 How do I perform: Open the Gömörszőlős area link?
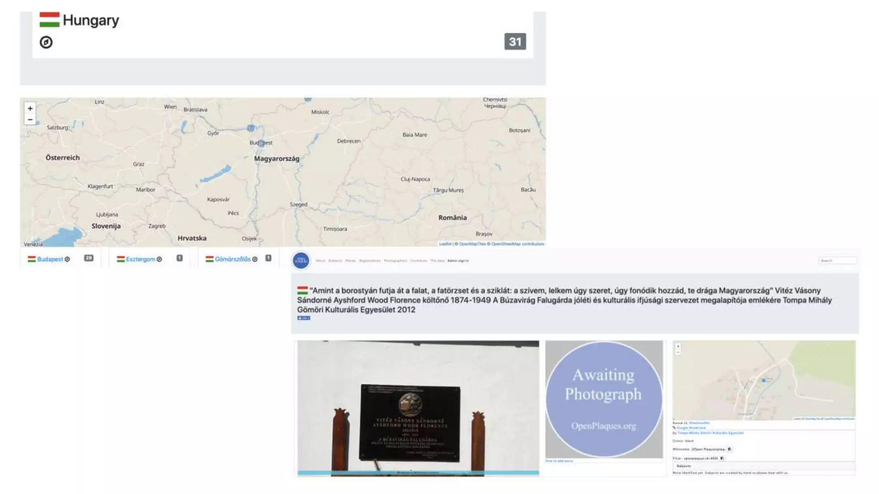pyautogui.click(x=233, y=259)
